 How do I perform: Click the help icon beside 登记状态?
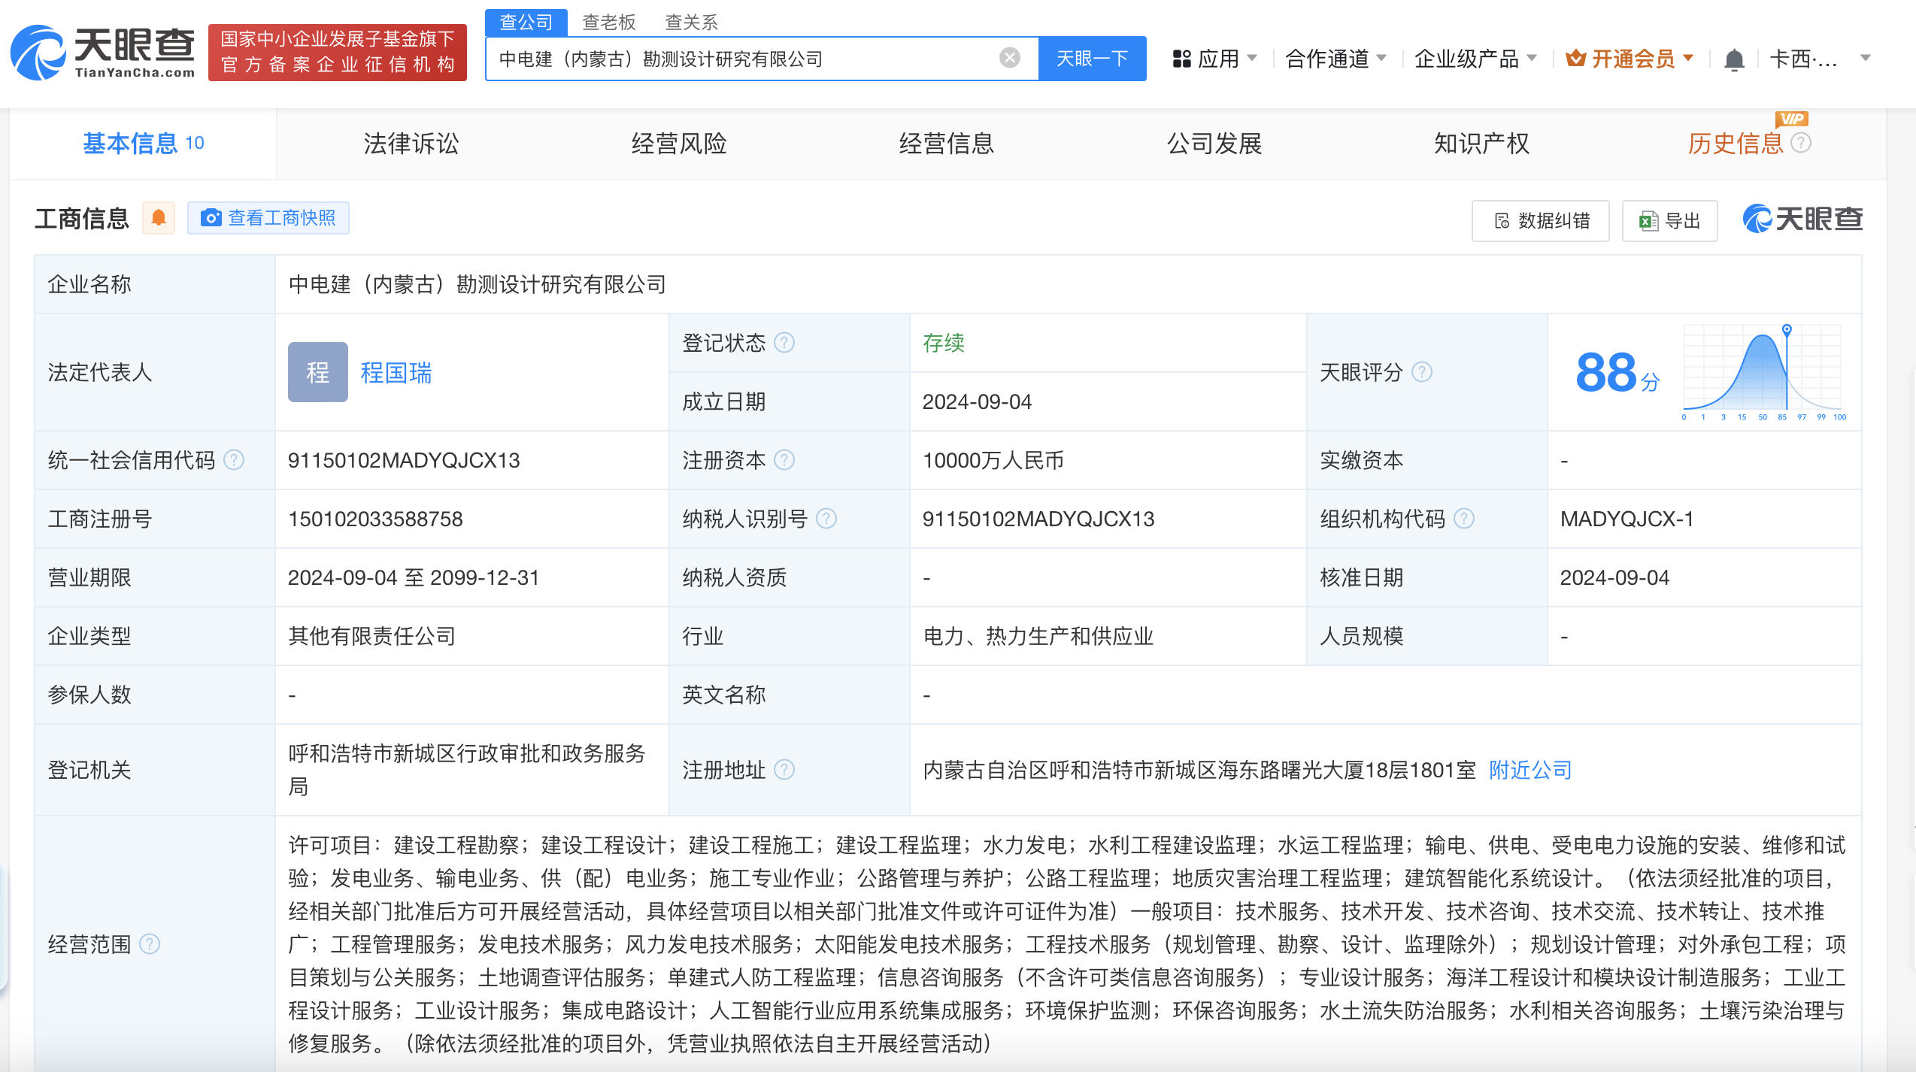click(x=785, y=343)
